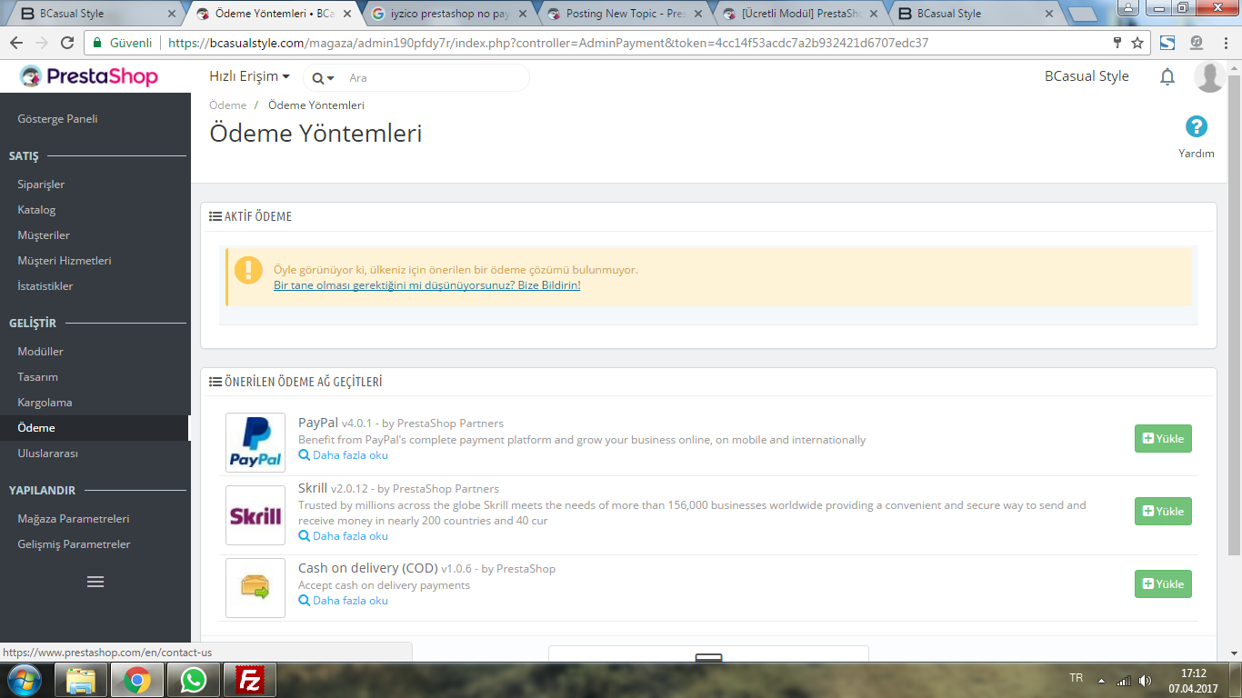Click the music note extension icon
This screenshot has height=698, width=1242.
click(1197, 43)
